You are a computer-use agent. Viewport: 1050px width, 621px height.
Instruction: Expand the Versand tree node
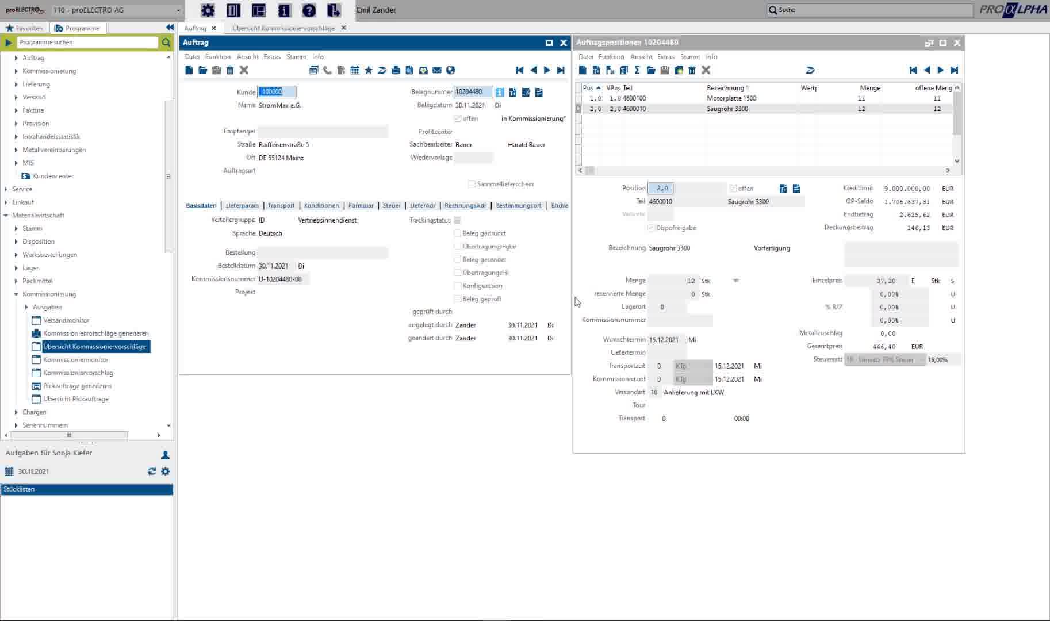16,97
